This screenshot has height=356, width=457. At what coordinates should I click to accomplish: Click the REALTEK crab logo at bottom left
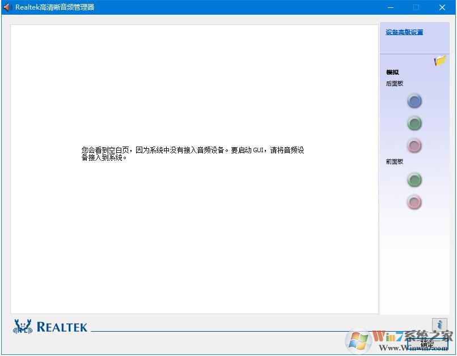pos(22,326)
